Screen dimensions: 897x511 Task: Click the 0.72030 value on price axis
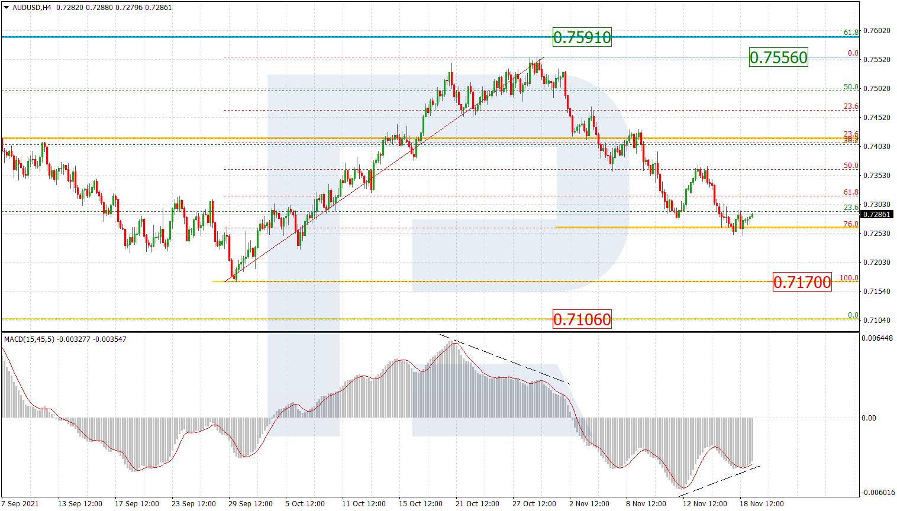point(877,263)
